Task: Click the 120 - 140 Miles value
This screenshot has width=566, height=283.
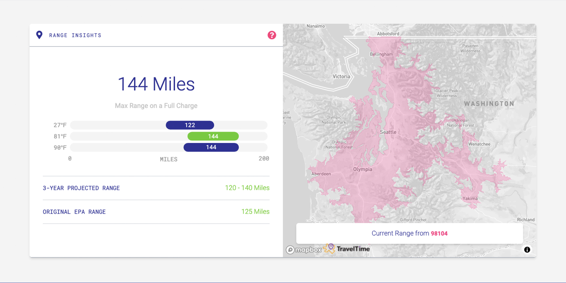Action: pos(247,188)
